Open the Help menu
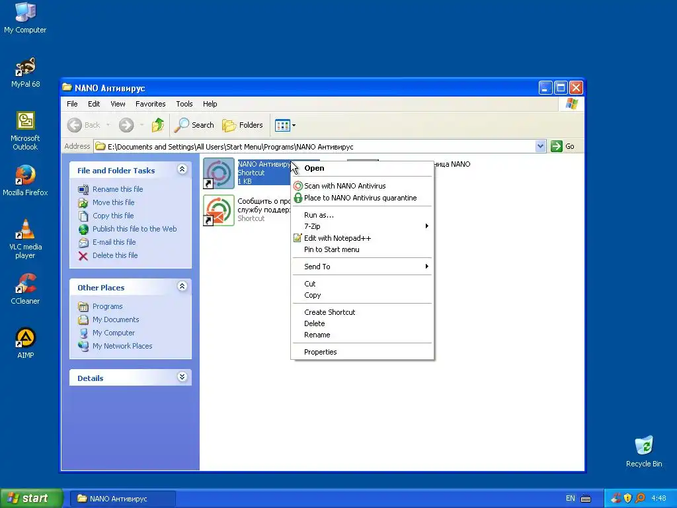Viewport: 677px width, 508px height. click(210, 104)
